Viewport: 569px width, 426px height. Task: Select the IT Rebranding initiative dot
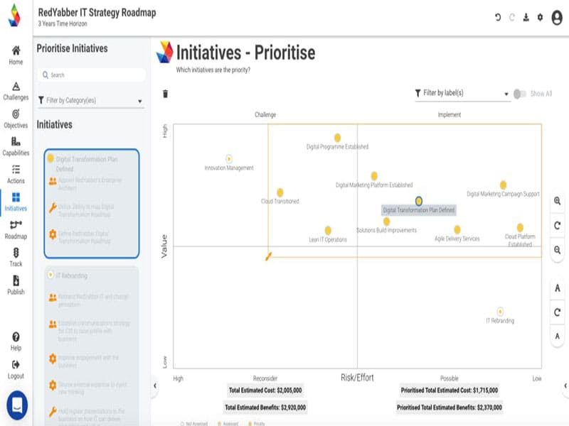(500, 311)
